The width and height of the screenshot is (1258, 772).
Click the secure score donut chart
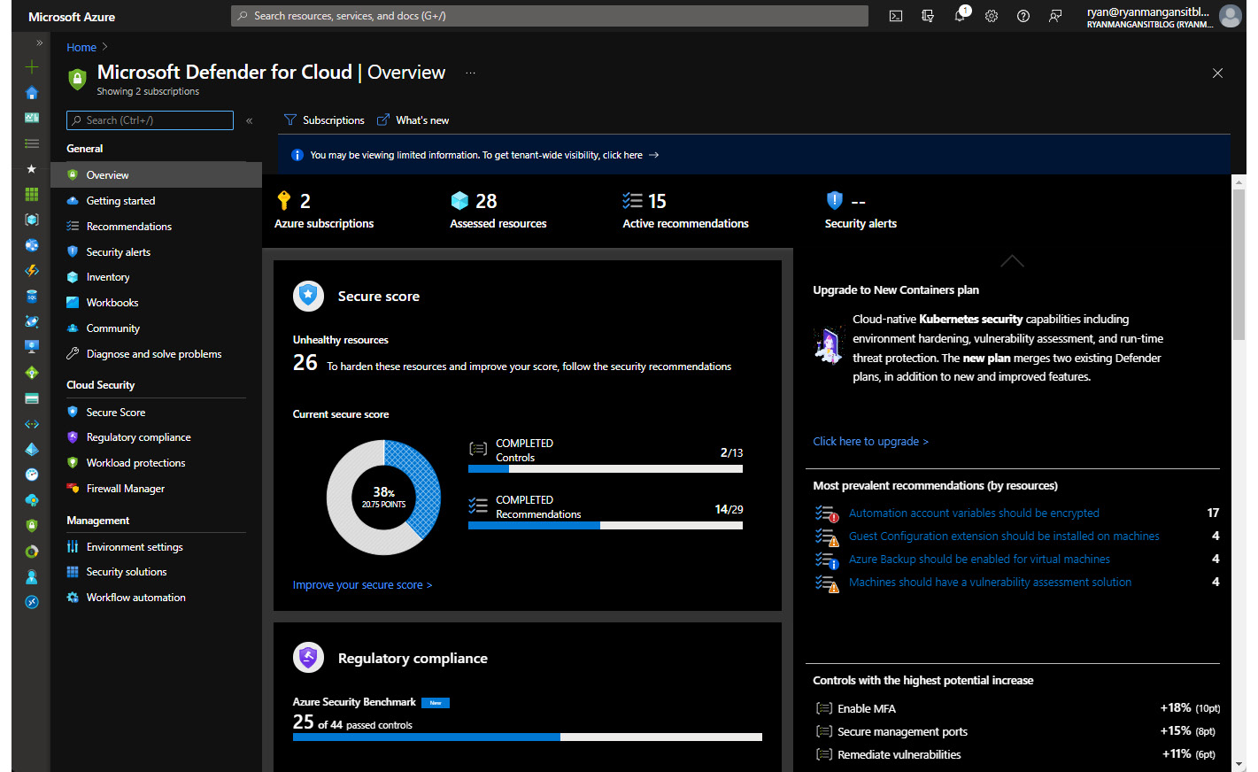[383, 498]
